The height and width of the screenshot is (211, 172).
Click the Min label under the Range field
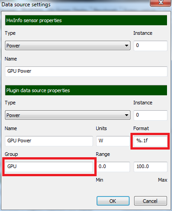click(x=99, y=180)
